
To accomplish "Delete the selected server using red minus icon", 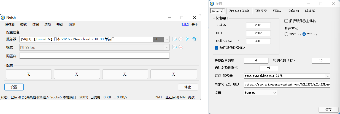I will (x=181, y=39).
